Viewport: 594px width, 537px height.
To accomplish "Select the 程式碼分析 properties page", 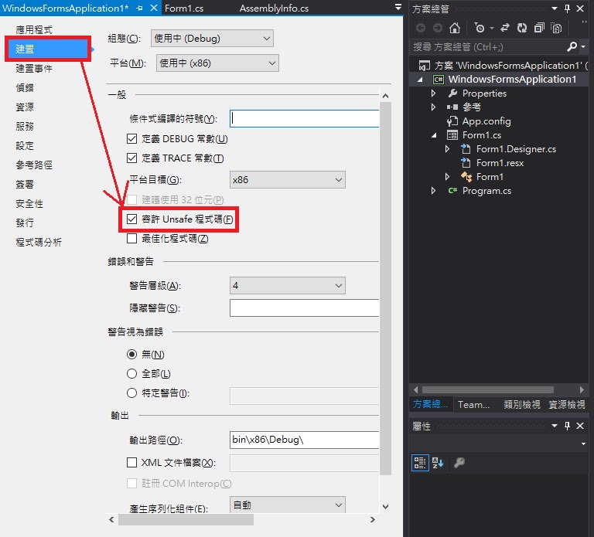I will point(39,242).
